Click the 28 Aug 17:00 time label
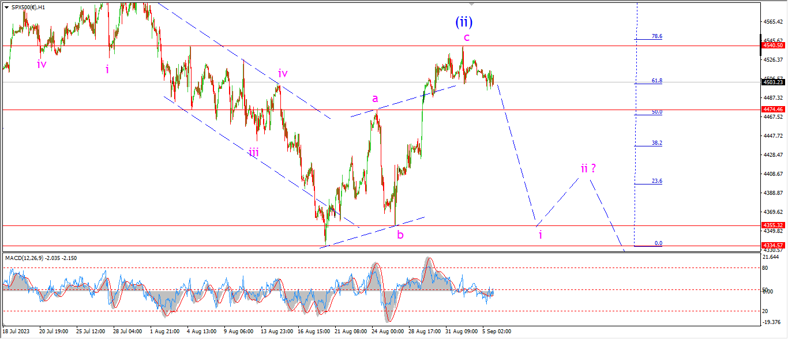Viewport: 788px width, 339px height. click(x=424, y=332)
